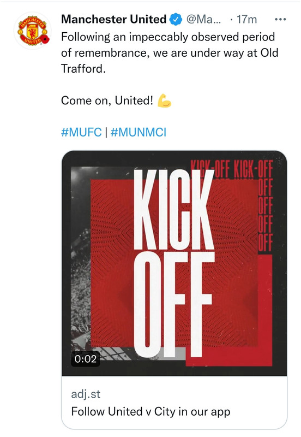Viewport: 301px width, 437px height.
Task: Play the KICK OFF video
Action: [x=174, y=263]
